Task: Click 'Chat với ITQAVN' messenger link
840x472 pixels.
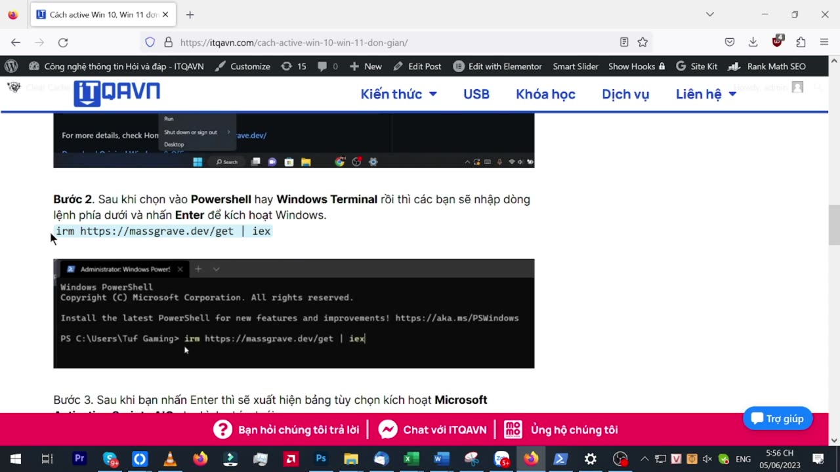Action: [x=432, y=430]
